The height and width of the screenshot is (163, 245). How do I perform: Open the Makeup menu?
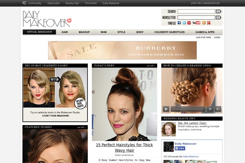coord(84,32)
